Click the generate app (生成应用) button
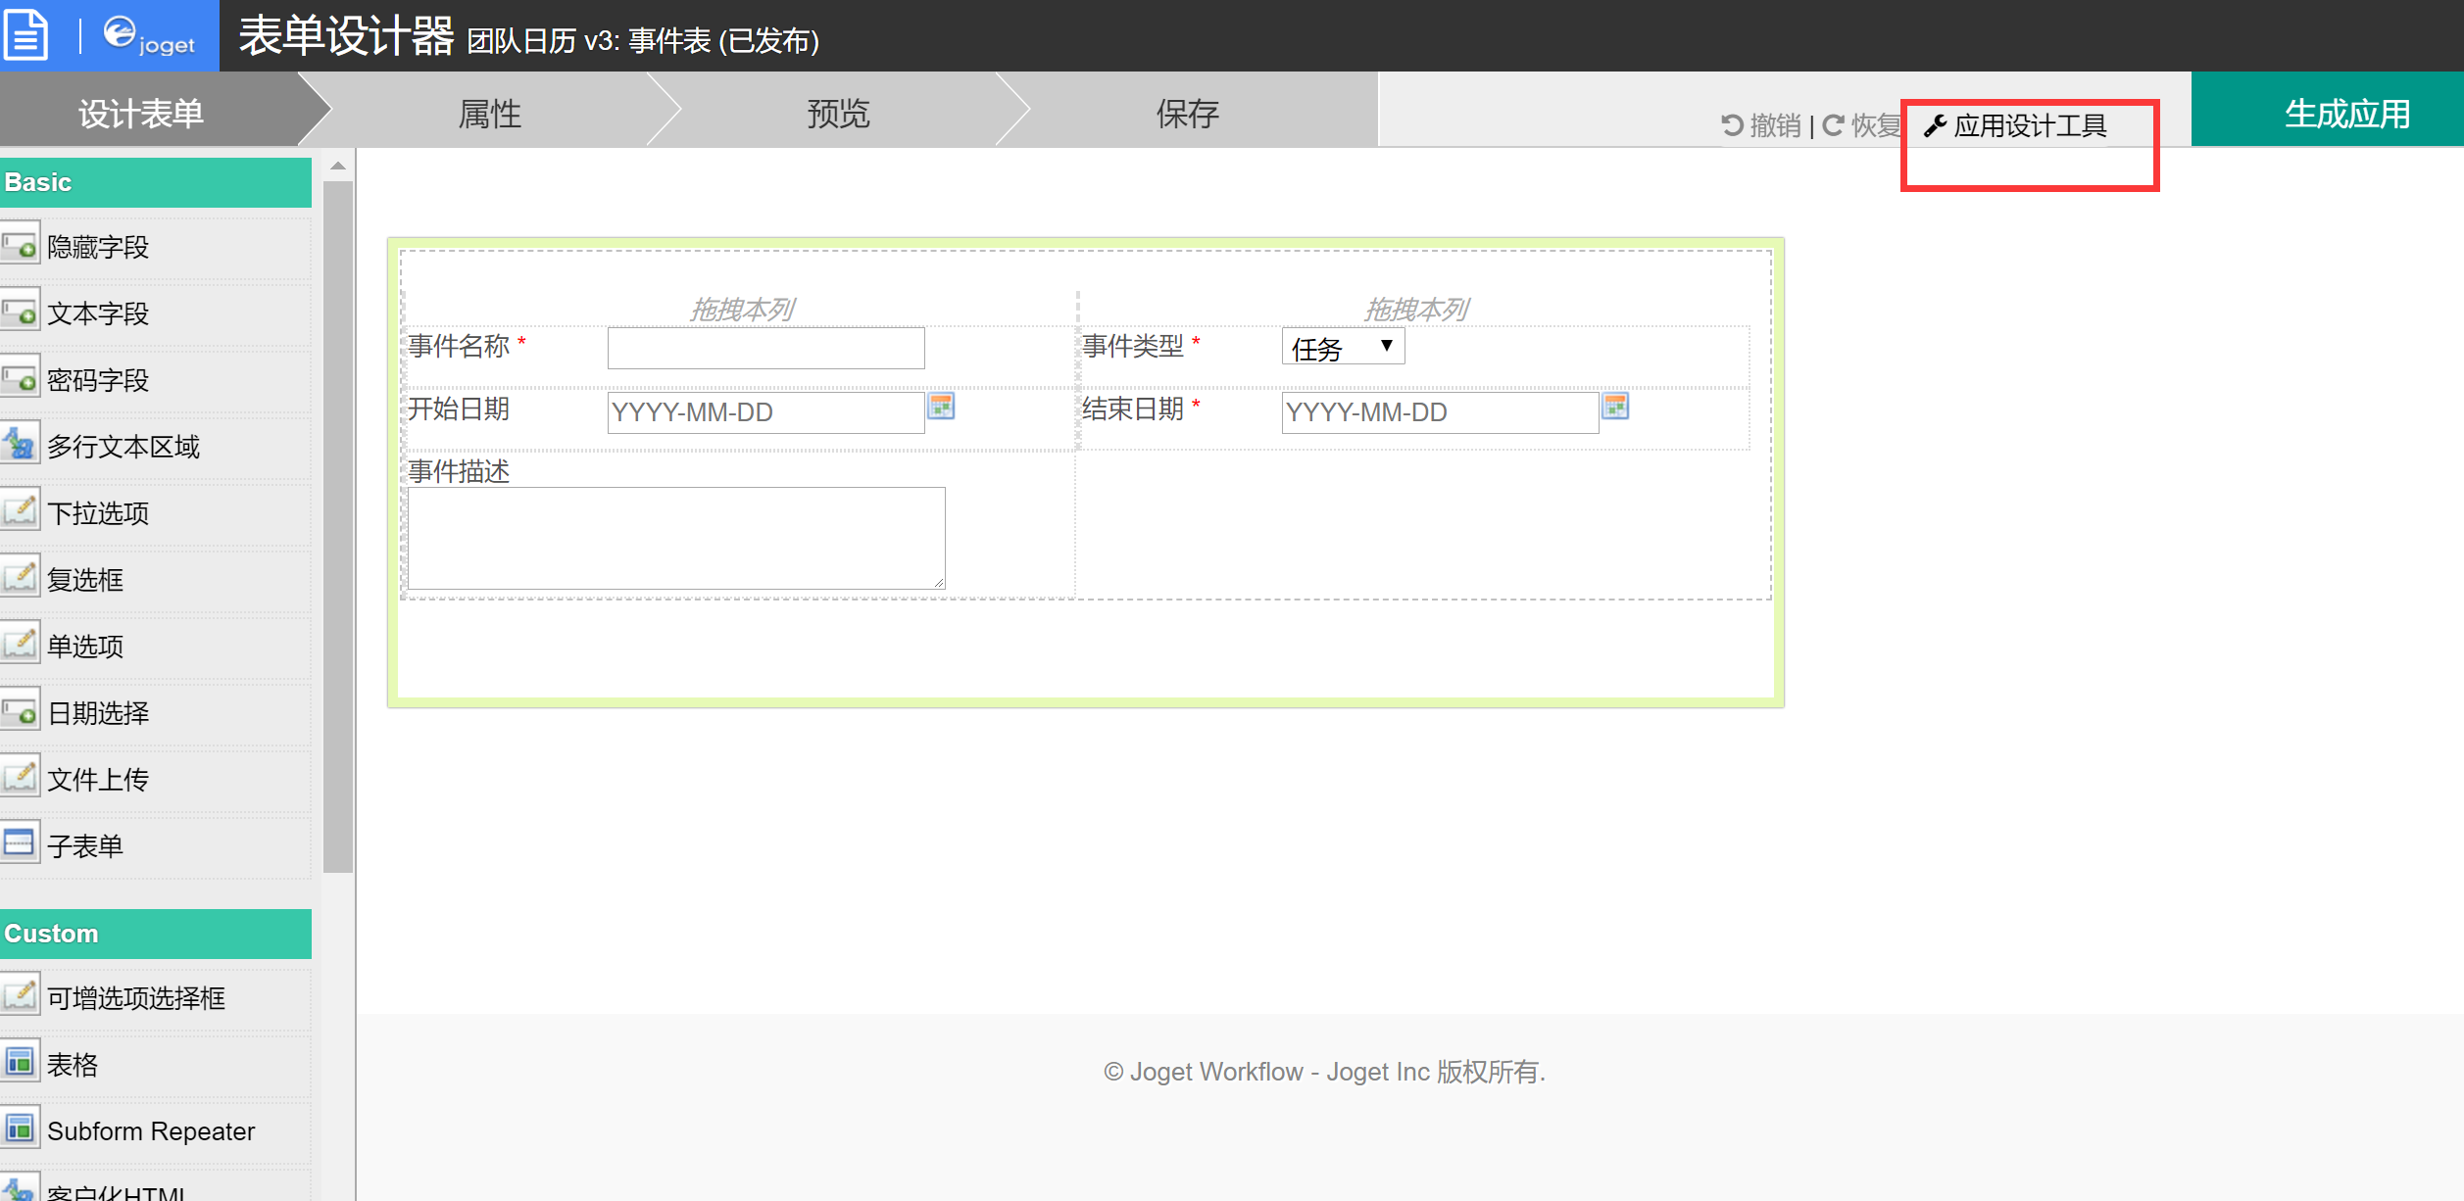The height and width of the screenshot is (1201, 2464). coord(2346,114)
